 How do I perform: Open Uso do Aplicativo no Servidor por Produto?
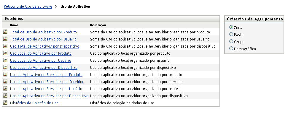point(46,75)
